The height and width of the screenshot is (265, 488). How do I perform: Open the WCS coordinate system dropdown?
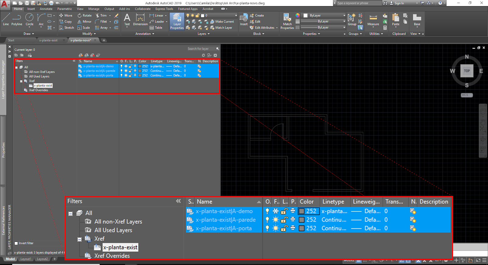[x=467, y=95]
